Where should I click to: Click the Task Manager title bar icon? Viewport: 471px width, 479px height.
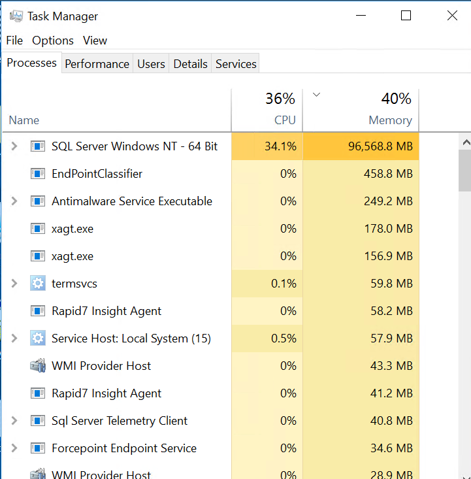[x=16, y=16]
